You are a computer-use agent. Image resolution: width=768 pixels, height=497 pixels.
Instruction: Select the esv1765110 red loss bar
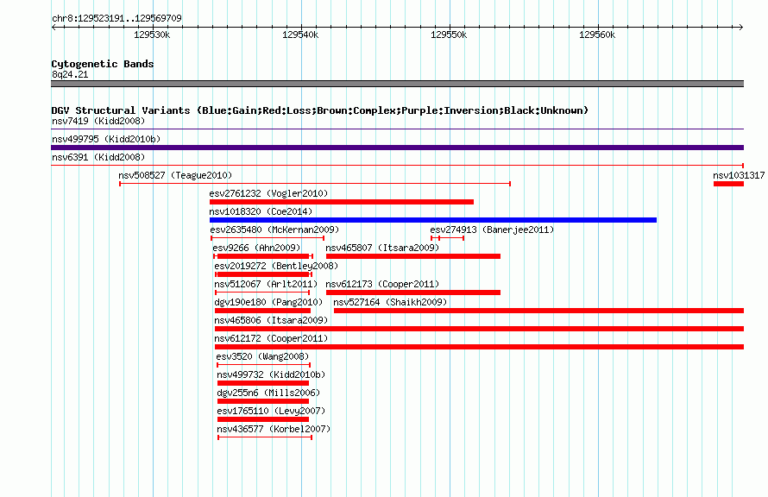click(263, 419)
